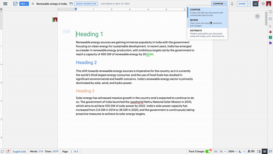Open the workflow nodes sidebar icon

[270, 26]
